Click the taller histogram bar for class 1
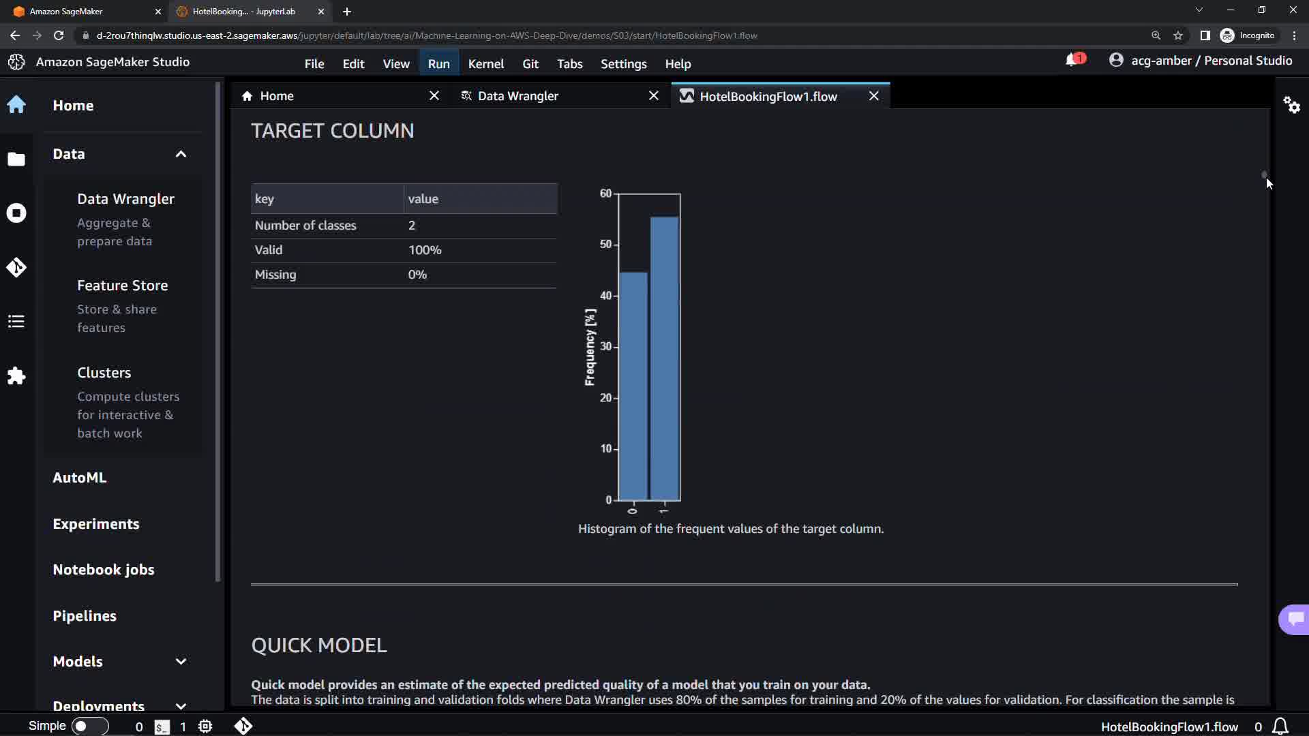 coord(664,358)
